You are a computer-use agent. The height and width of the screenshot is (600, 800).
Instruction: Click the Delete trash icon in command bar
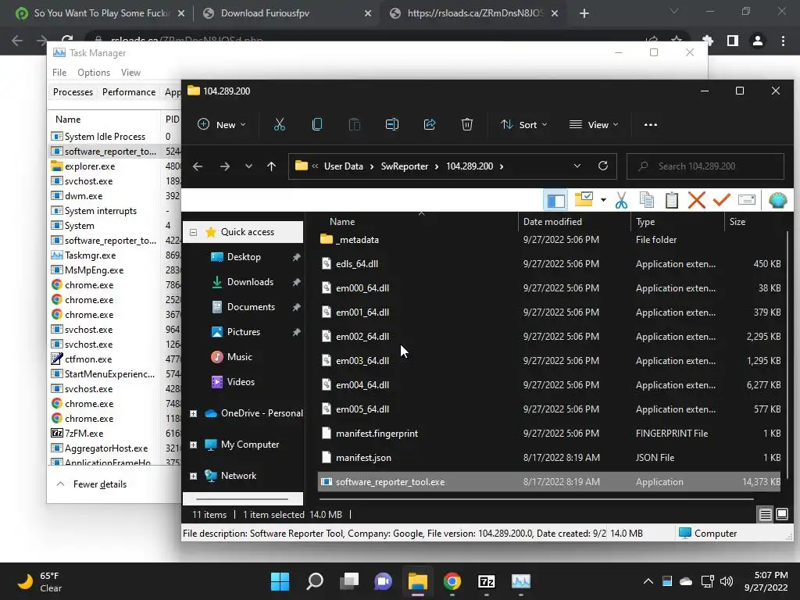[467, 124]
